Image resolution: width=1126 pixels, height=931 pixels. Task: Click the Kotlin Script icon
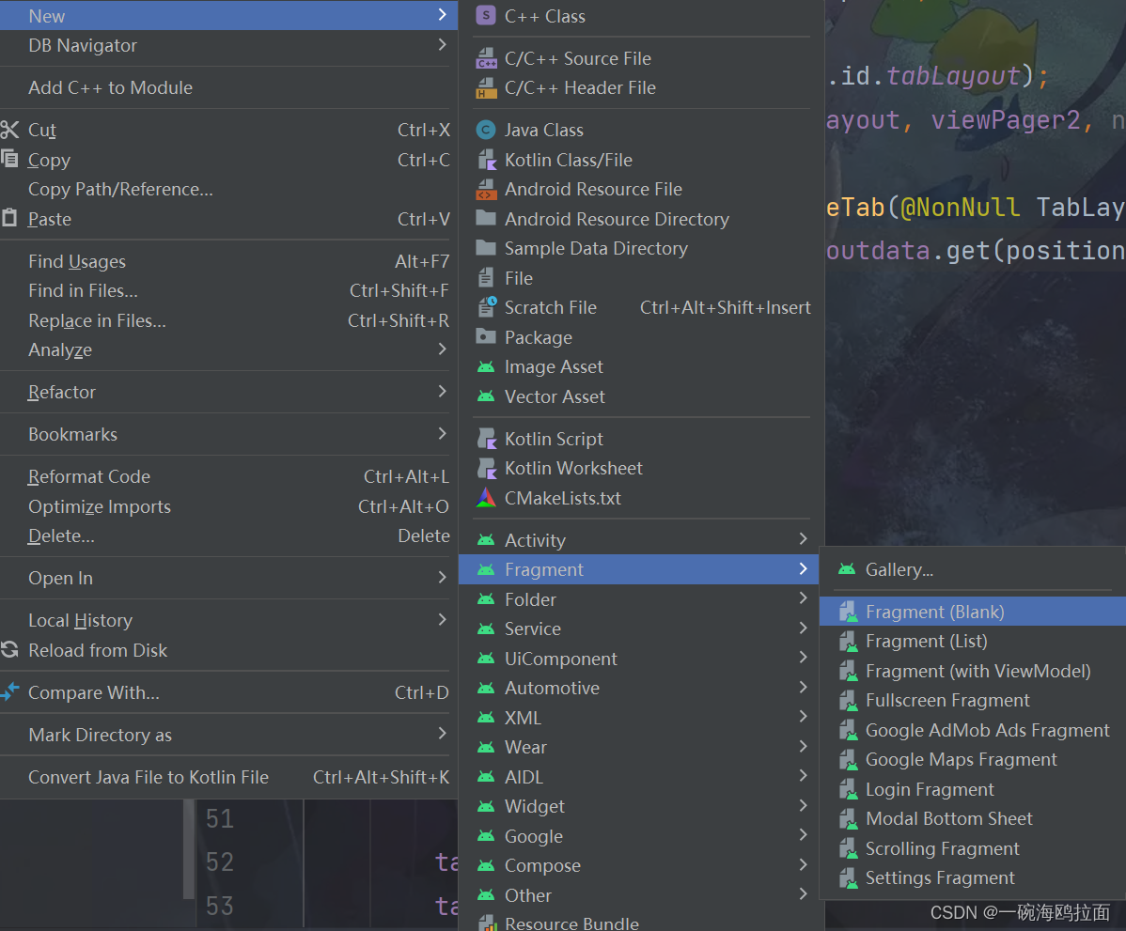486,439
